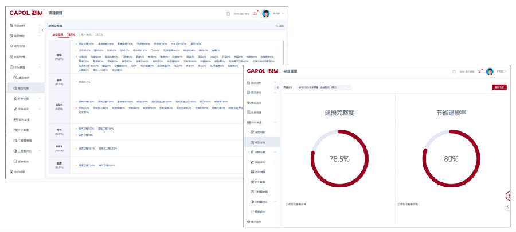Screen dimensions: 516x232
Task: Click the red floating icon at front window's right edge
Action: click(508, 195)
